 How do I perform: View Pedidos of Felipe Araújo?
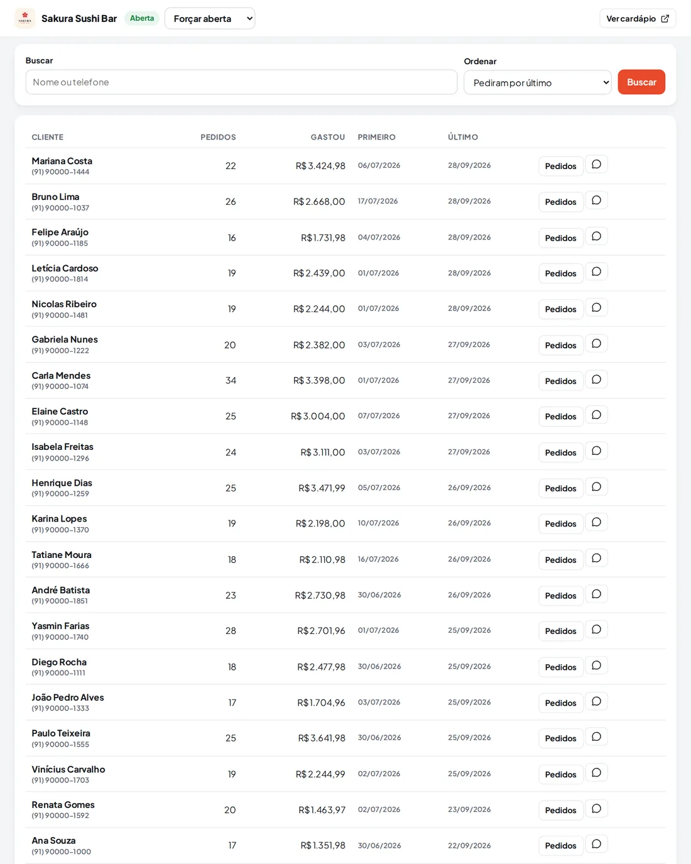coord(560,238)
